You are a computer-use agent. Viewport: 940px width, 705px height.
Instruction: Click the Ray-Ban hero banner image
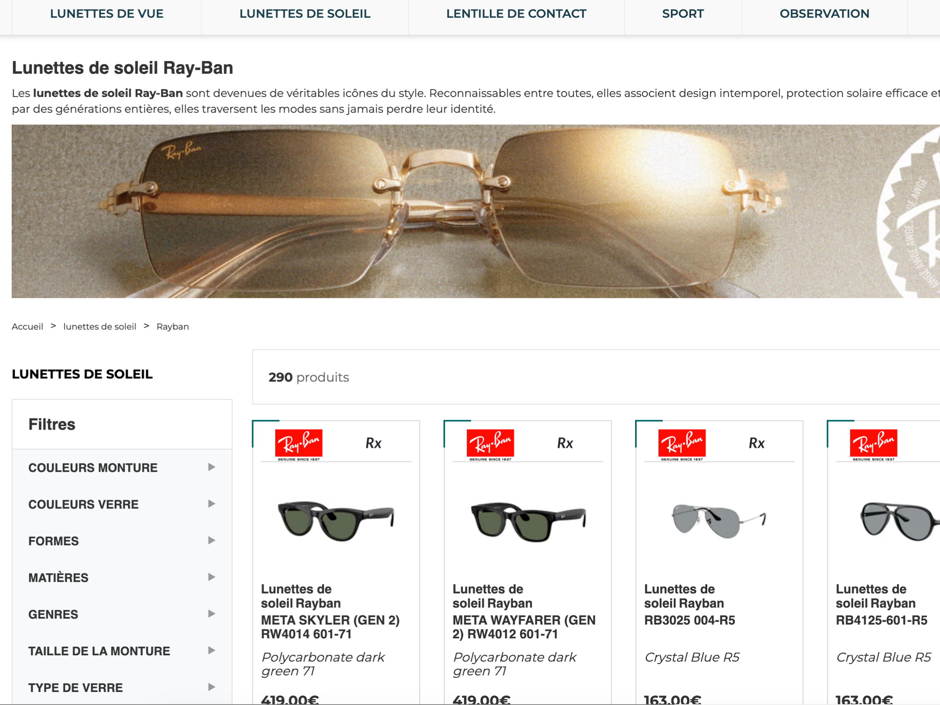tap(476, 211)
